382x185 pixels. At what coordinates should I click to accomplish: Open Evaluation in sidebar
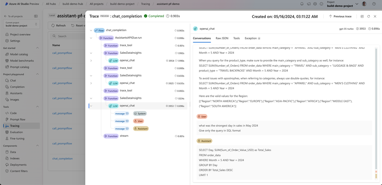coord(16,132)
